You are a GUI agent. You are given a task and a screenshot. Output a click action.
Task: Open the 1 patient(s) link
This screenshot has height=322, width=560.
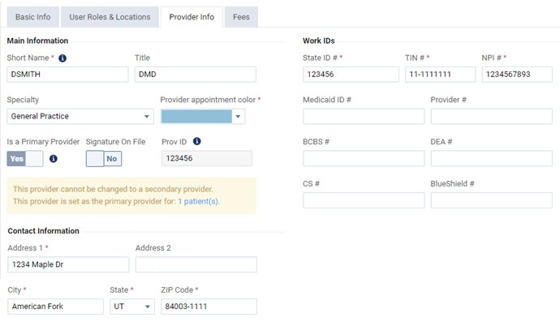pyautogui.click(x=199, y=201)
